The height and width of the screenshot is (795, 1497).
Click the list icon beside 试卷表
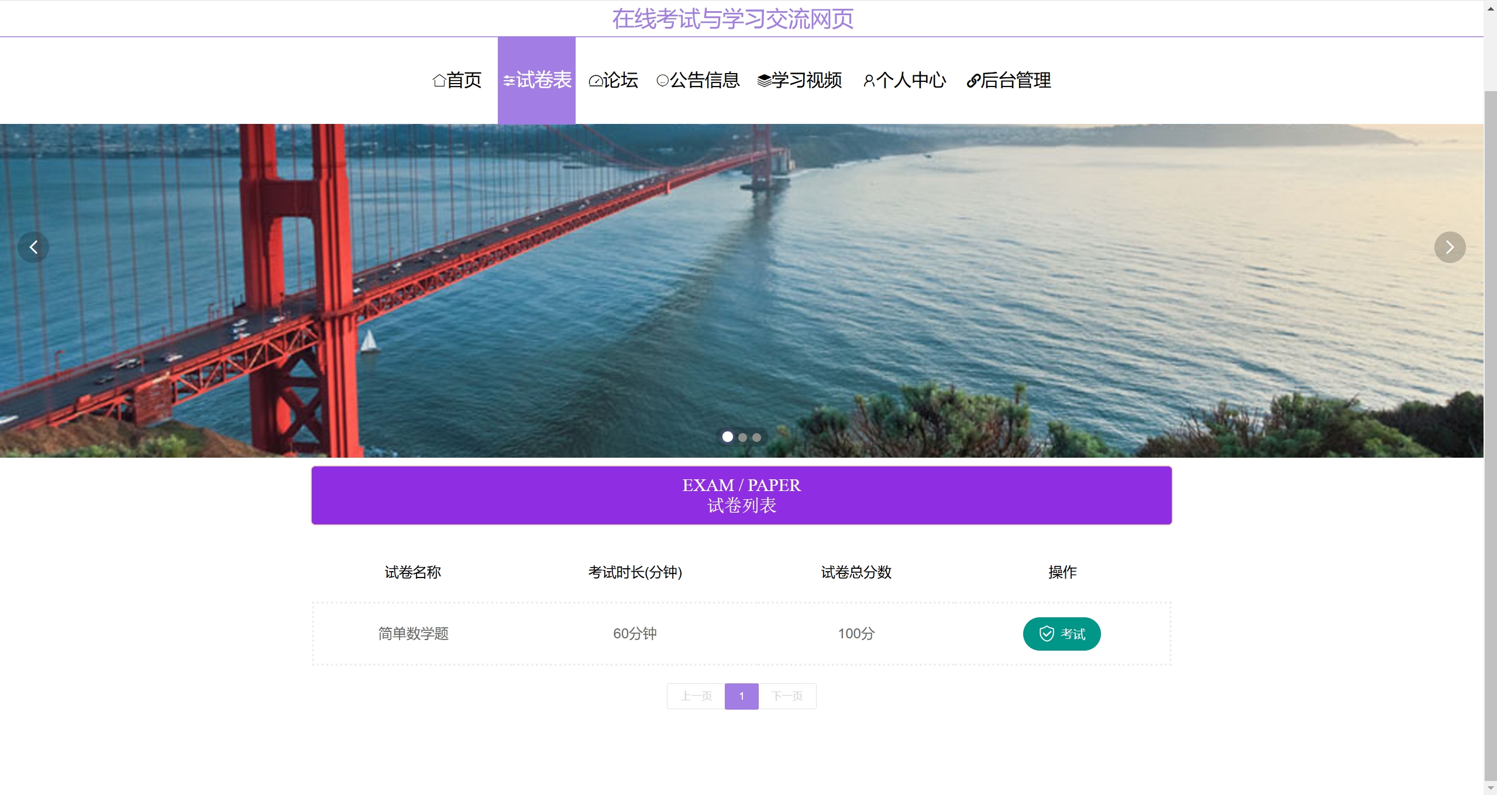click(509, 81)
